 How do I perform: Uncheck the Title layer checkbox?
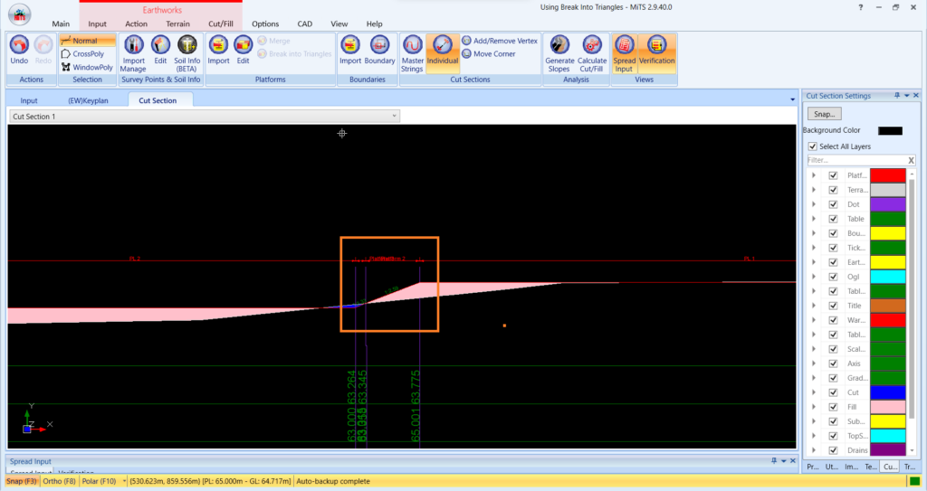(833, 306)
